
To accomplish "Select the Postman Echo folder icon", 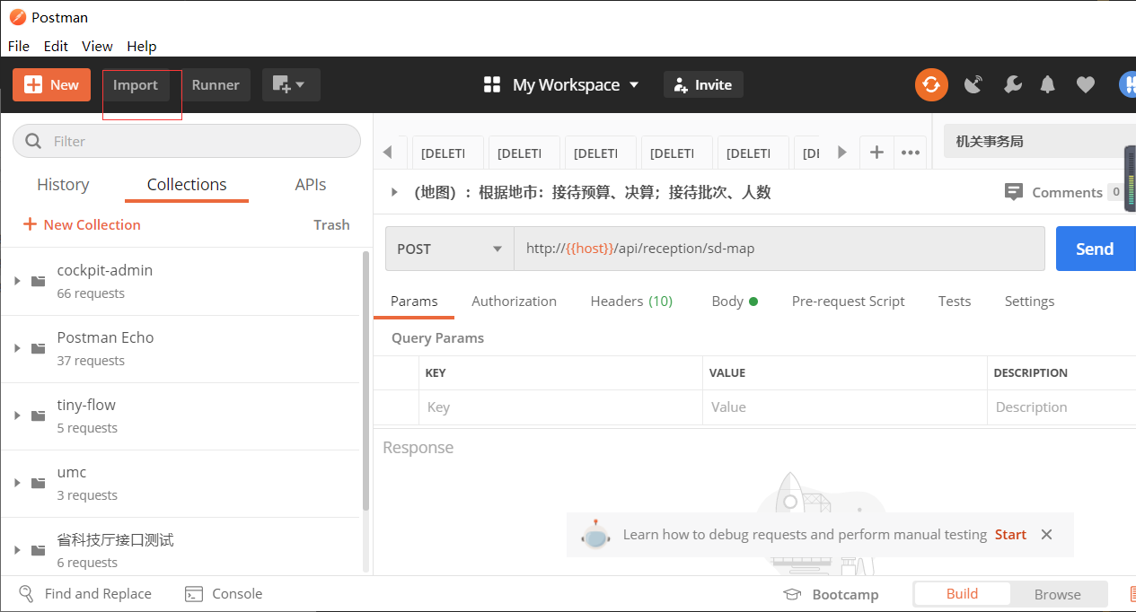I will pyautogui.click(x=39, y=348).
